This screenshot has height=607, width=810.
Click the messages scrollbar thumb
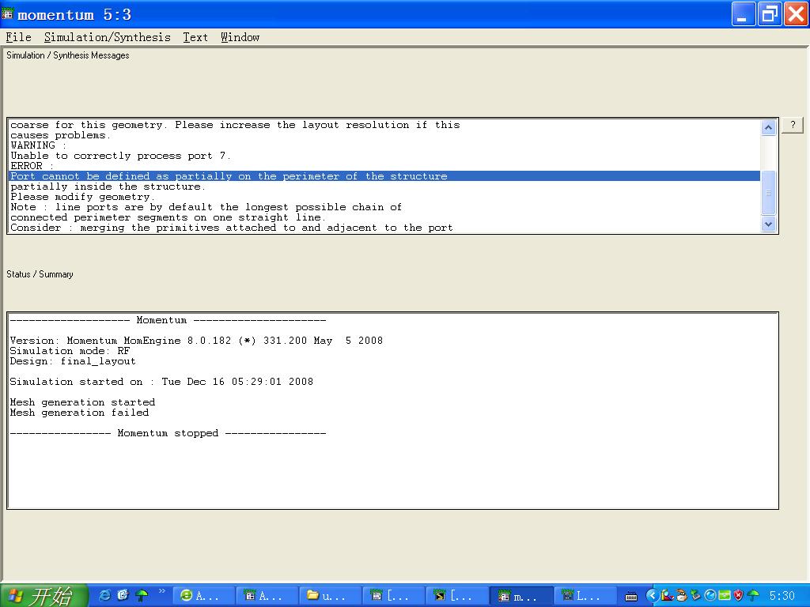tap(768, 193)
